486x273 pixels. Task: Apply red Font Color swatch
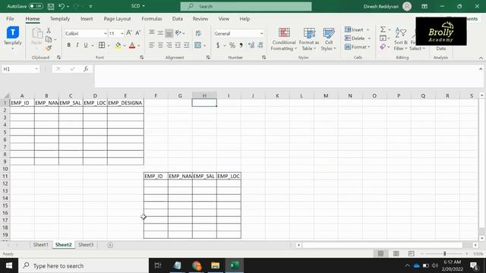tap(132, 45)
